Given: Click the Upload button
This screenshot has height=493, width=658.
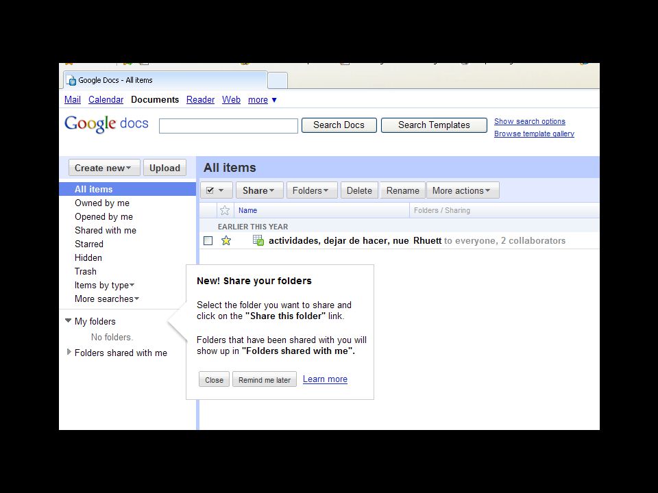Looking at the screenshot, I should [x=164, y=168].
